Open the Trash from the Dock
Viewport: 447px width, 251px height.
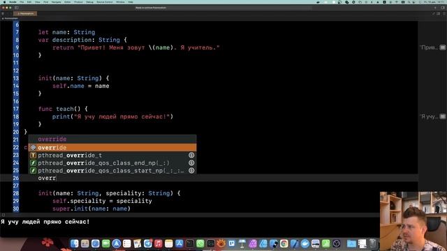point(372,243)
